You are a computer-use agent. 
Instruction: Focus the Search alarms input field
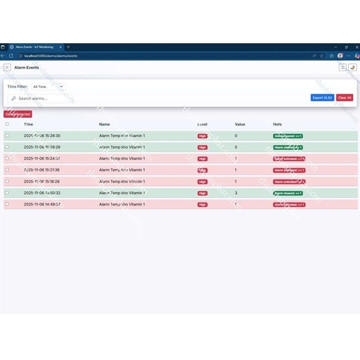(x=42, y=98)
